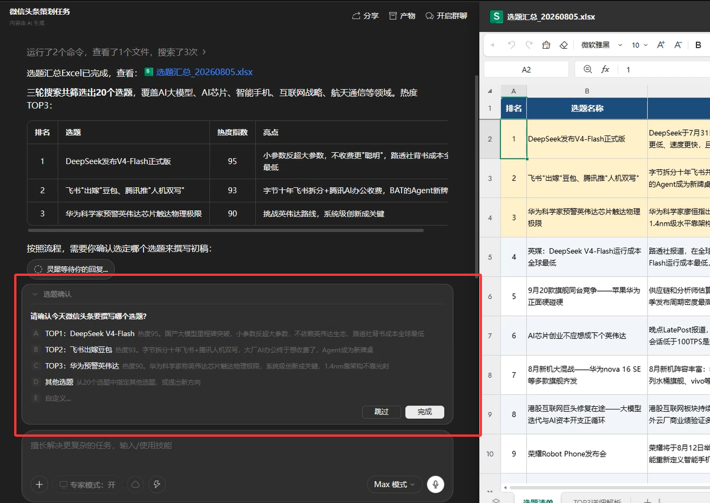Click the 选题名称 header cell
Screen dimensions: 710x503
(x=587, y=108)
